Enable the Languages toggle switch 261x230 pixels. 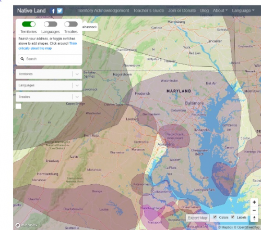pyautogui.click(x=50, y=24)
